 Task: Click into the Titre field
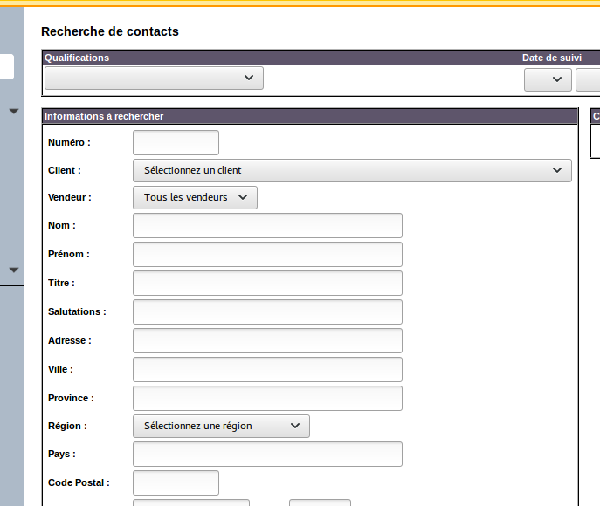[x=267, y=283]
